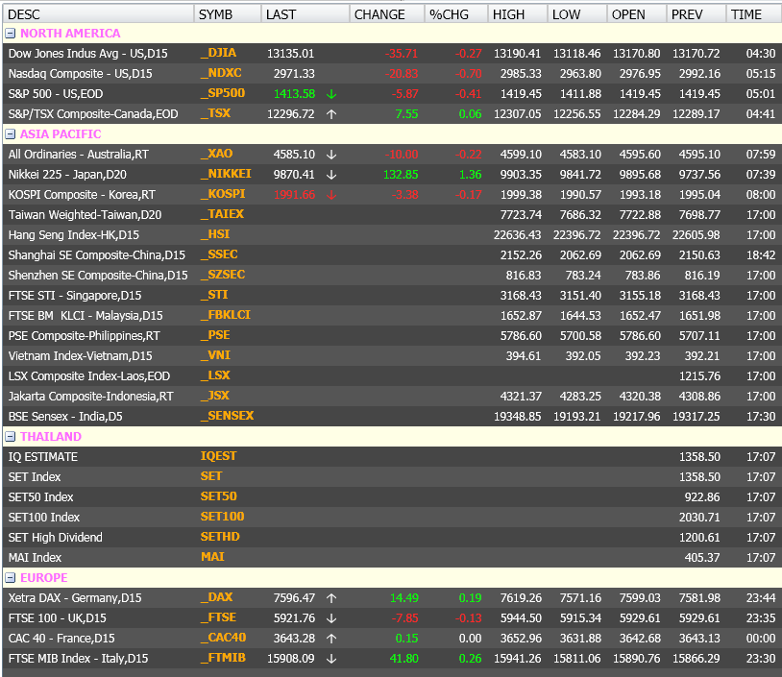Sort by the DESC column header

tap(98, 14)
